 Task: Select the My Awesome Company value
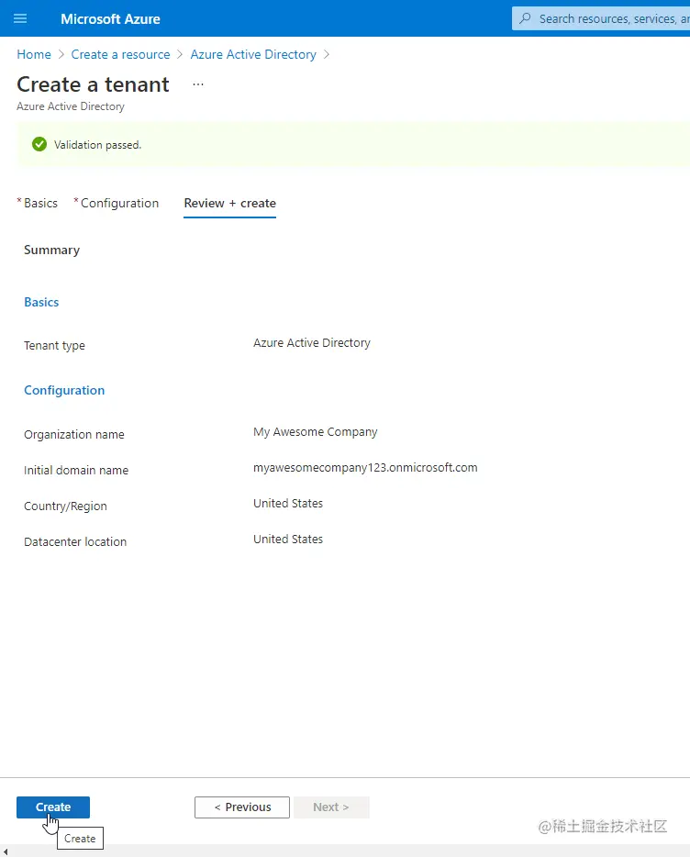[x=316, y=432]
